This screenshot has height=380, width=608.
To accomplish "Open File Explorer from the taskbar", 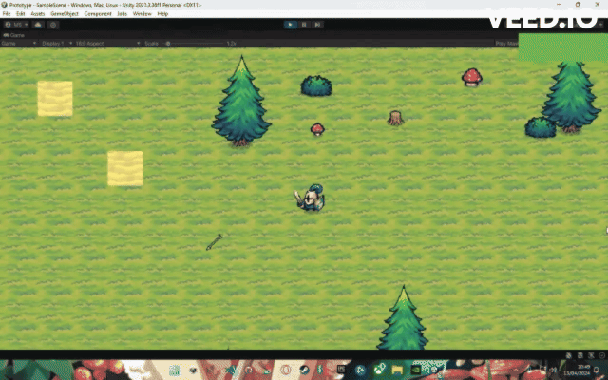I will pos(397,370).
